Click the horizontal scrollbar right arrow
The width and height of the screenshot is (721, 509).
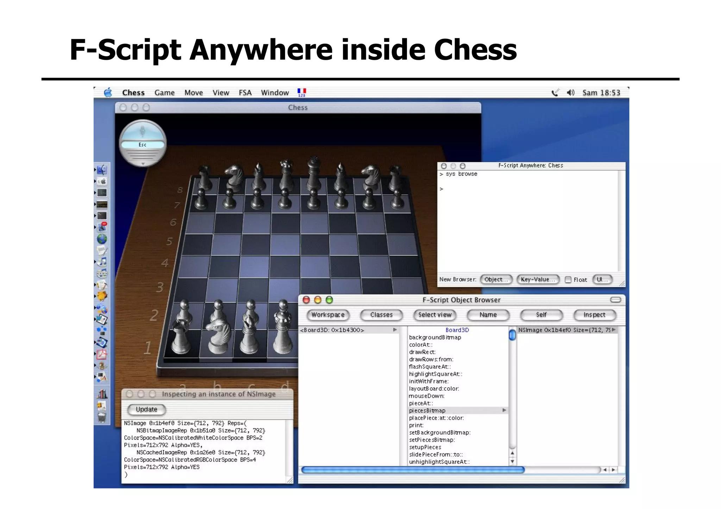[x=613, y=470]
